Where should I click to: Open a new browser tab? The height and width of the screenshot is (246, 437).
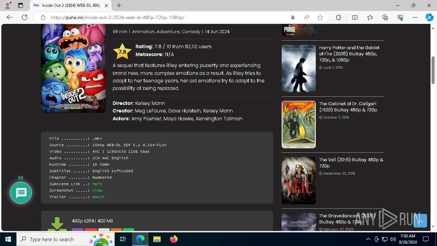point(119,5)
